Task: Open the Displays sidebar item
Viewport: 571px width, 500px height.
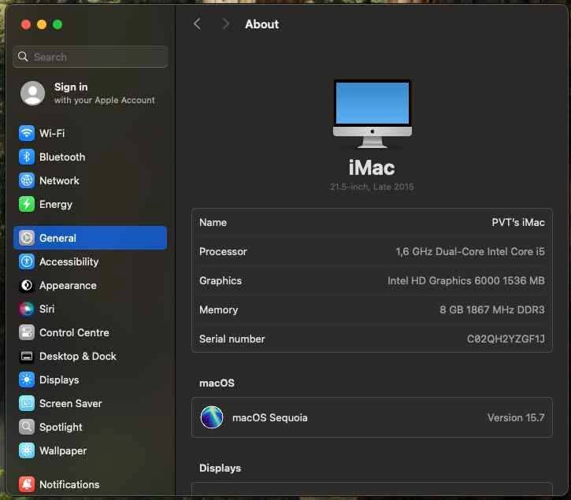Action: tap(59, 380)
